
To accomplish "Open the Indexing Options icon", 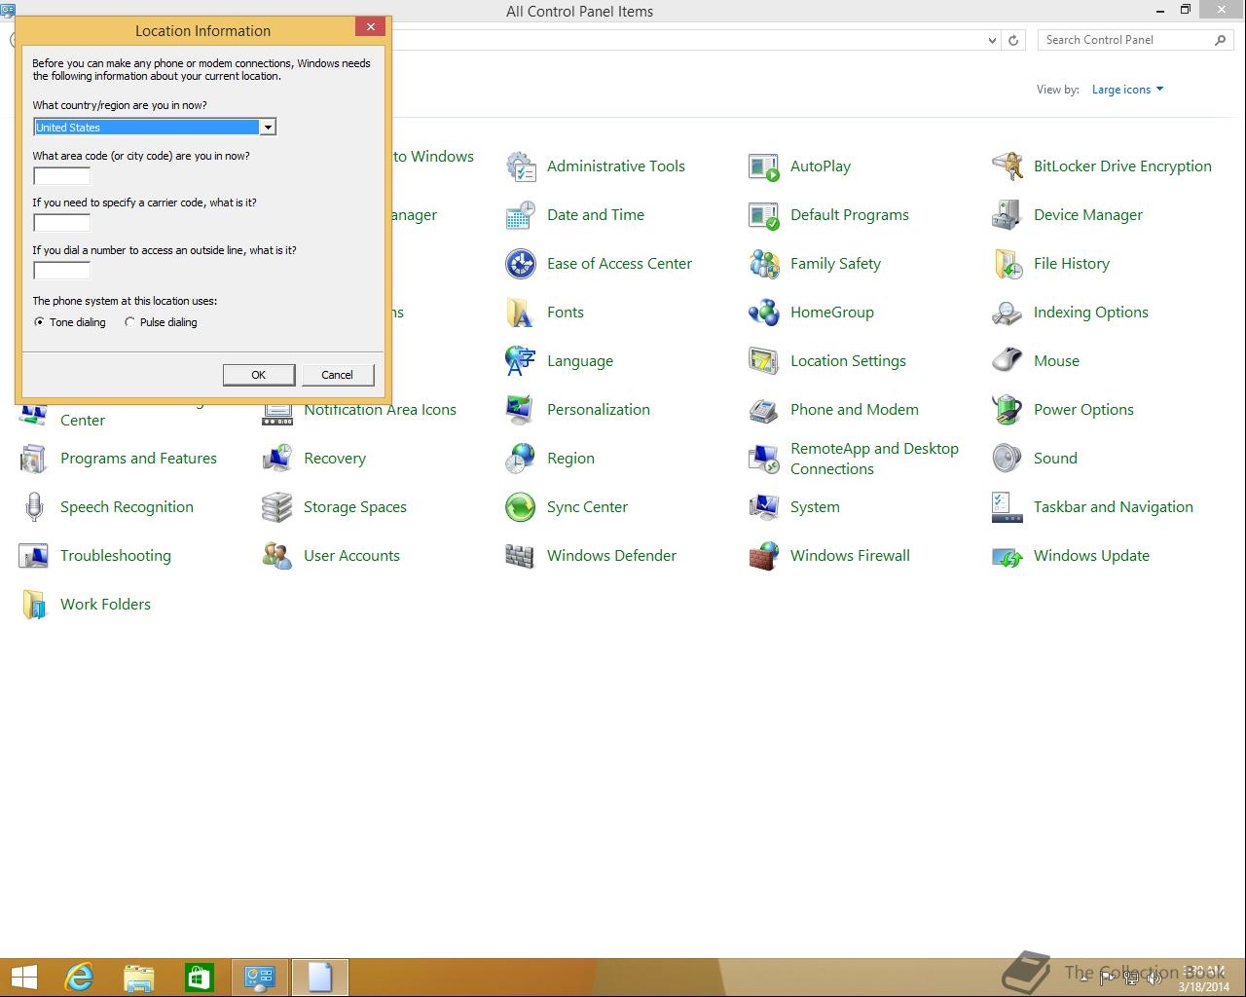I will click(x=1008, y=313).
